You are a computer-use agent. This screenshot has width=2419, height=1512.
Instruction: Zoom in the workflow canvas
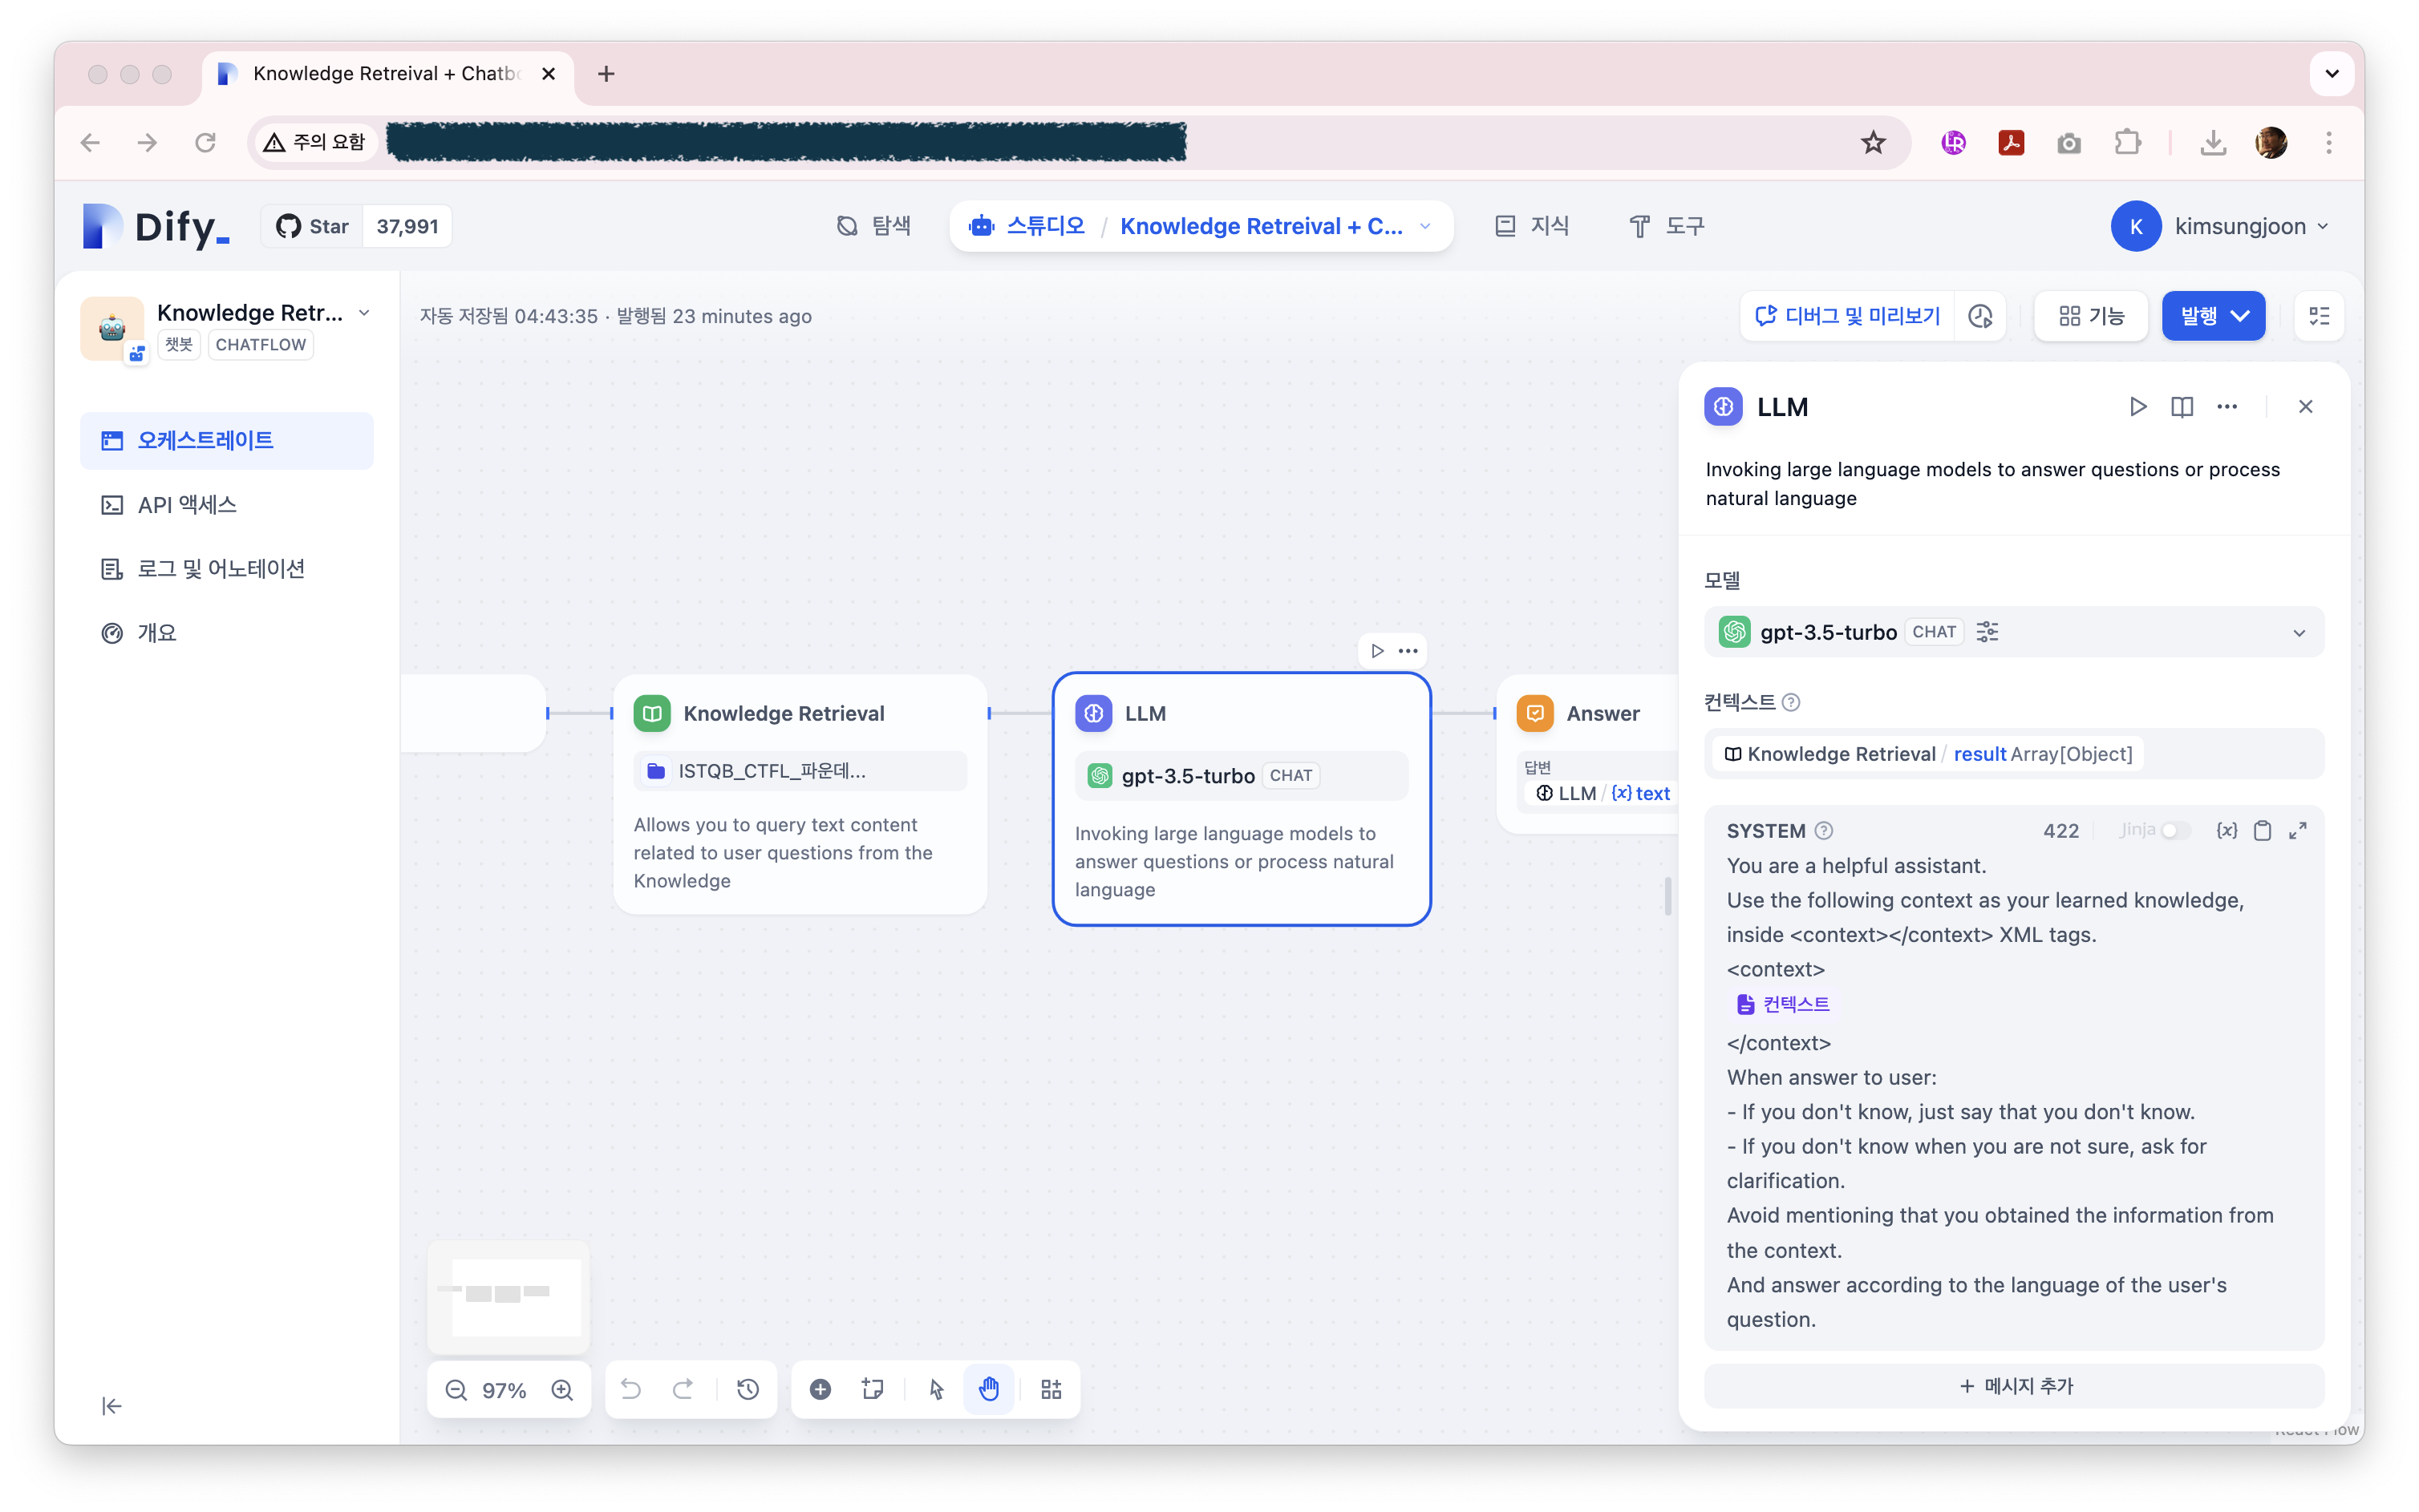click(562, 1390)
